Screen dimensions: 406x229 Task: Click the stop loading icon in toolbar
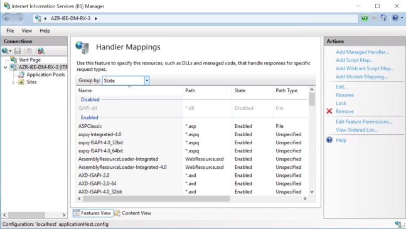click(x=374, y=18)
